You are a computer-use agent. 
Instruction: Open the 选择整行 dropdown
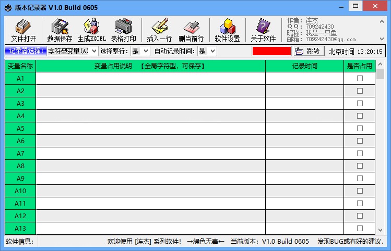pos(145,51)
